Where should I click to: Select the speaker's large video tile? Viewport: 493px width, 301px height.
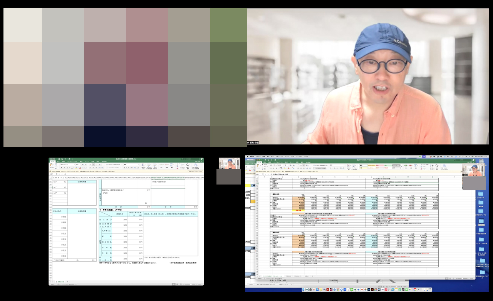pos(368,76)
